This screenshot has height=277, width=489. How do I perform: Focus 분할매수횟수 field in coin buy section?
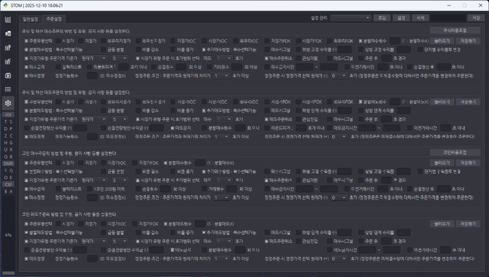click(x=200, y=163)
